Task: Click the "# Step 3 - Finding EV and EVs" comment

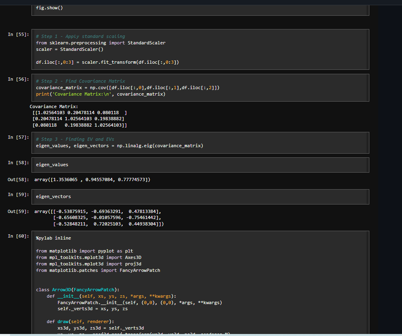Action: coord(75,139)
